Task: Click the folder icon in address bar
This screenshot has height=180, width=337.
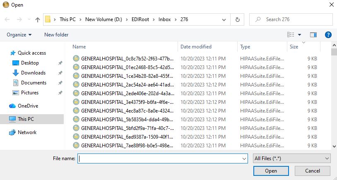Action: [x=48, y=19]
